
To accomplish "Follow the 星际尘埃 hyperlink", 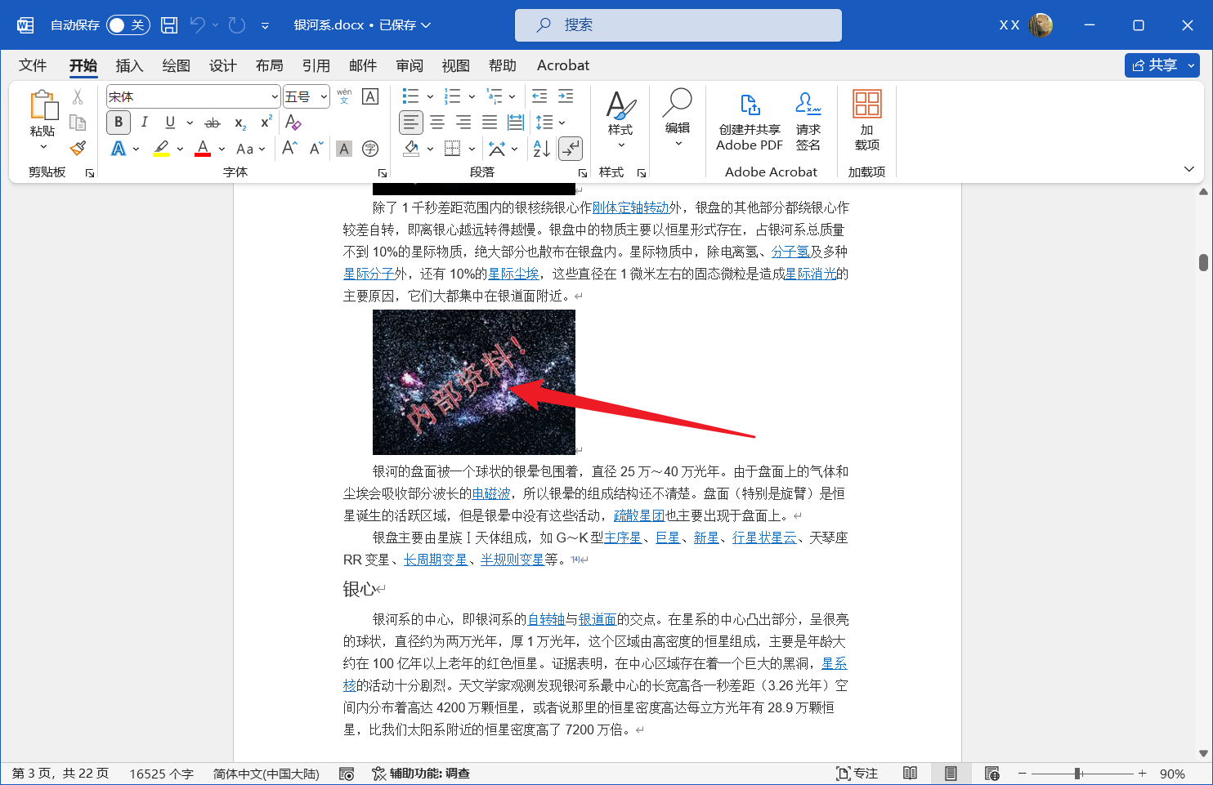I will point(513,274).
